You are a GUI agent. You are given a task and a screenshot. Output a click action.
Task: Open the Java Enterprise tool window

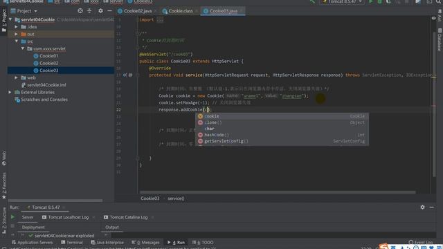pos(107,242)
